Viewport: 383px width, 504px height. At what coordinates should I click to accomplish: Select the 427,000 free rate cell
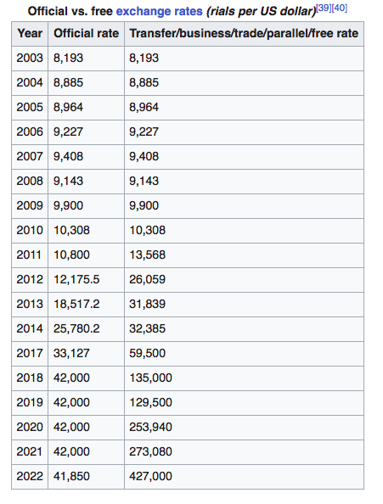[244, 476]
